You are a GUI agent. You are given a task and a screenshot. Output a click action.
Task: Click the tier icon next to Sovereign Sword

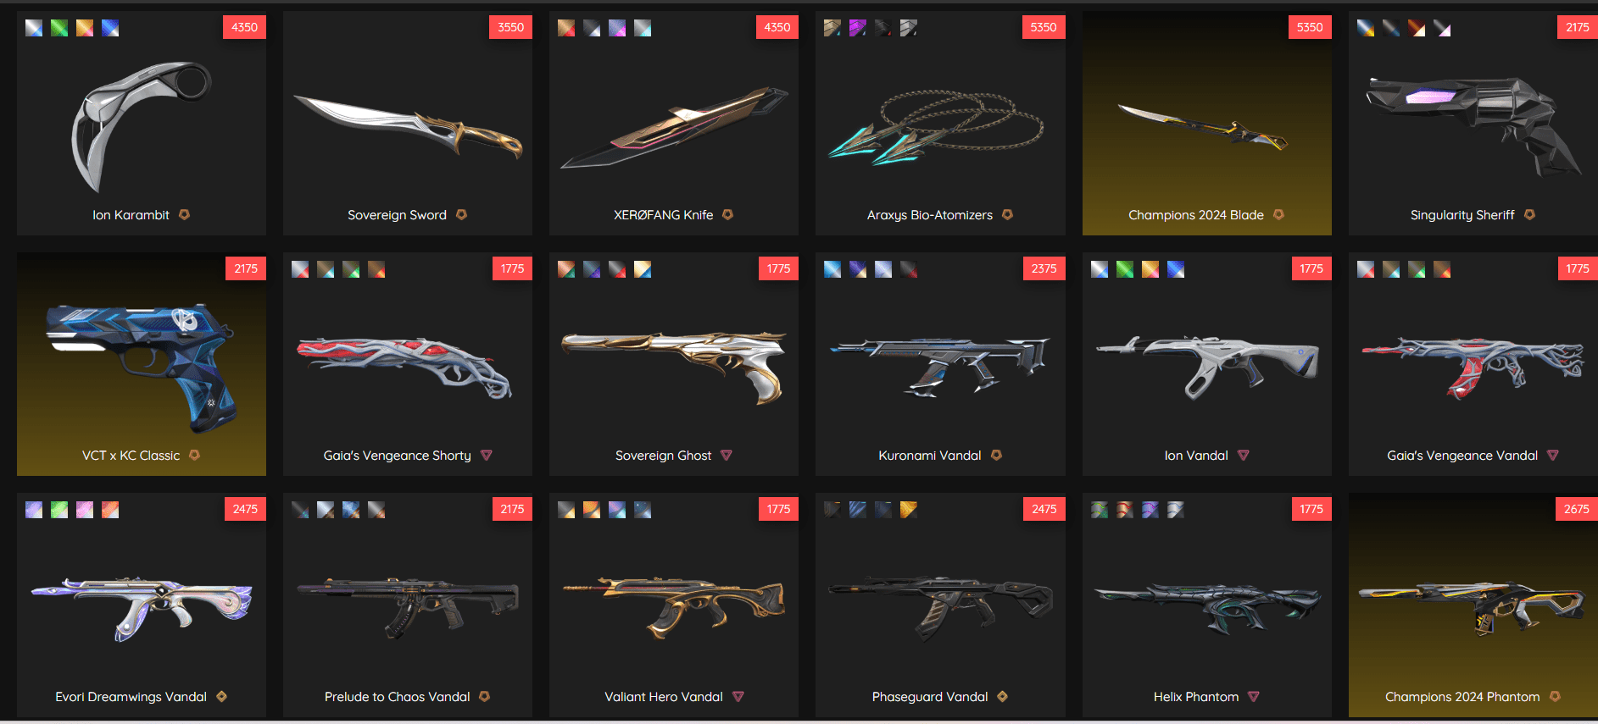(461, 215)
